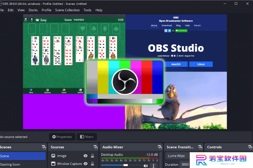Open the Help menu
The height and width of the screenshot is (168, 253).
pyautogui.click(x=99, y=10)
